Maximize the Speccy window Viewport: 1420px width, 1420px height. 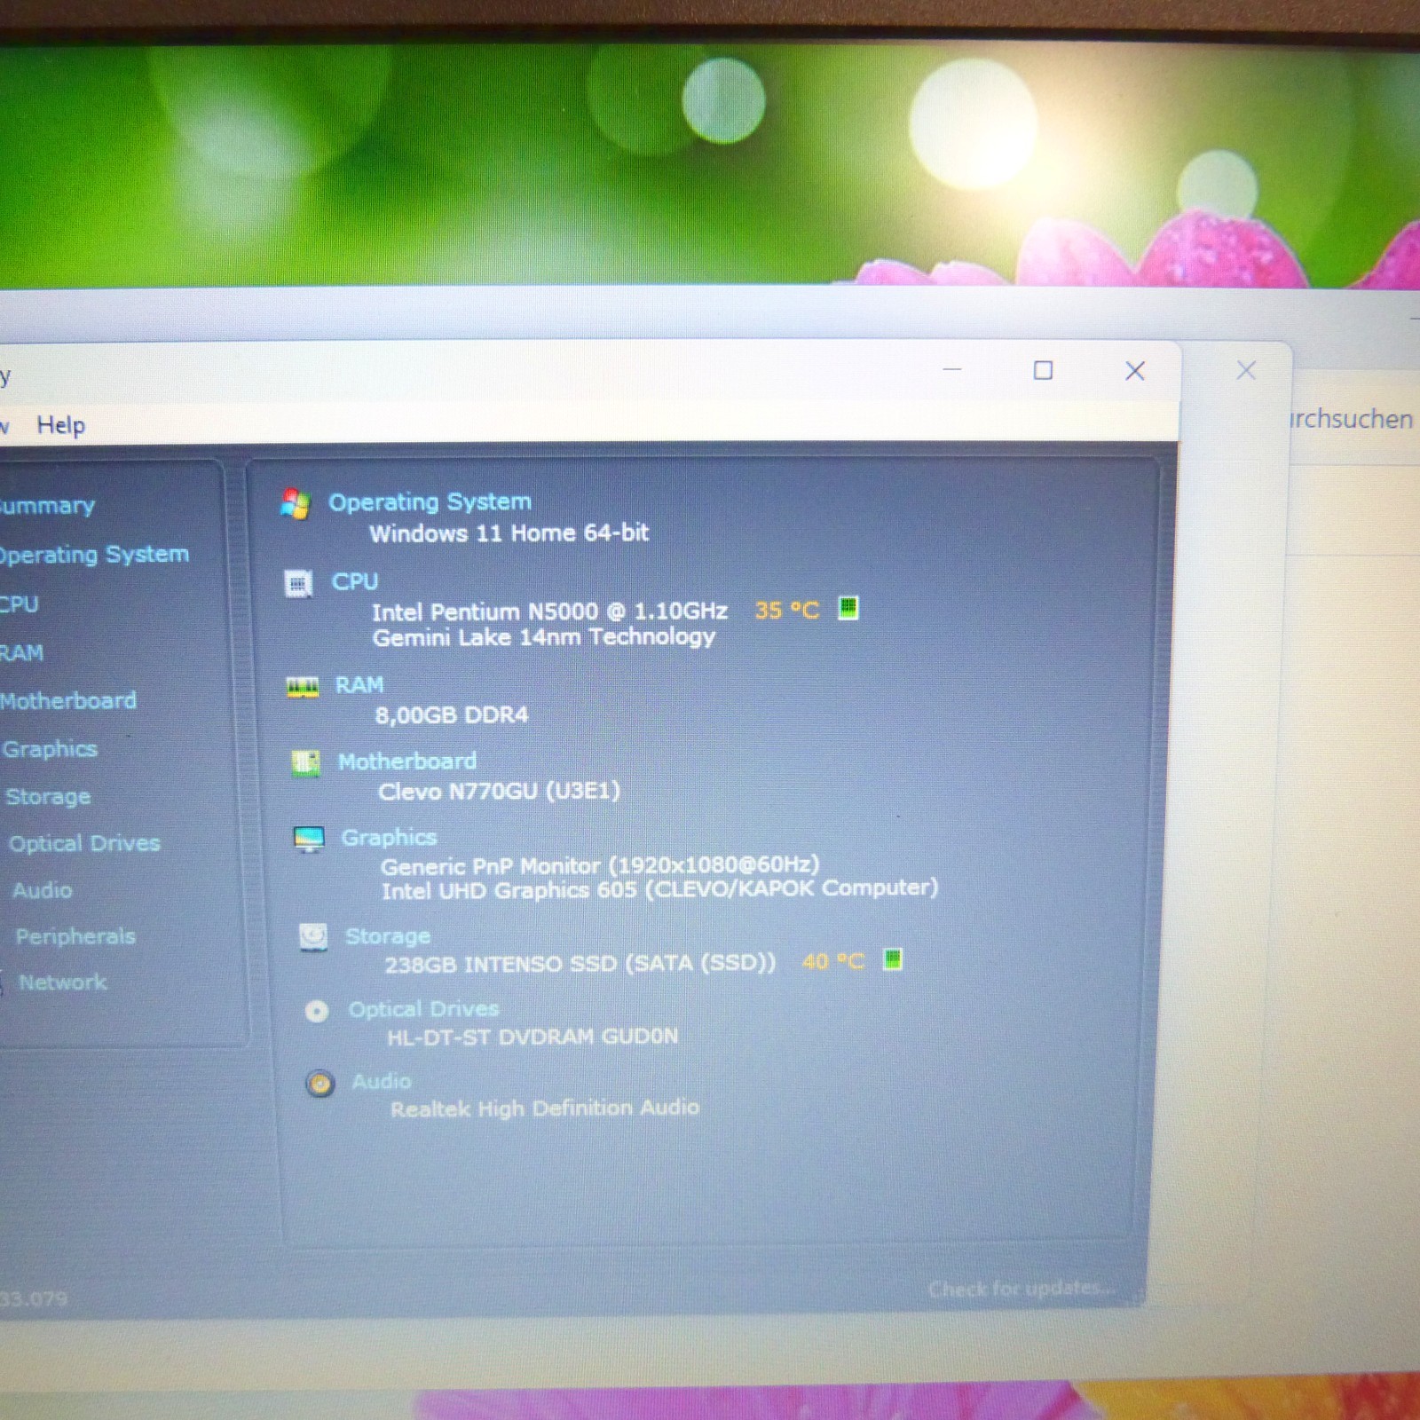(1043, 370)
